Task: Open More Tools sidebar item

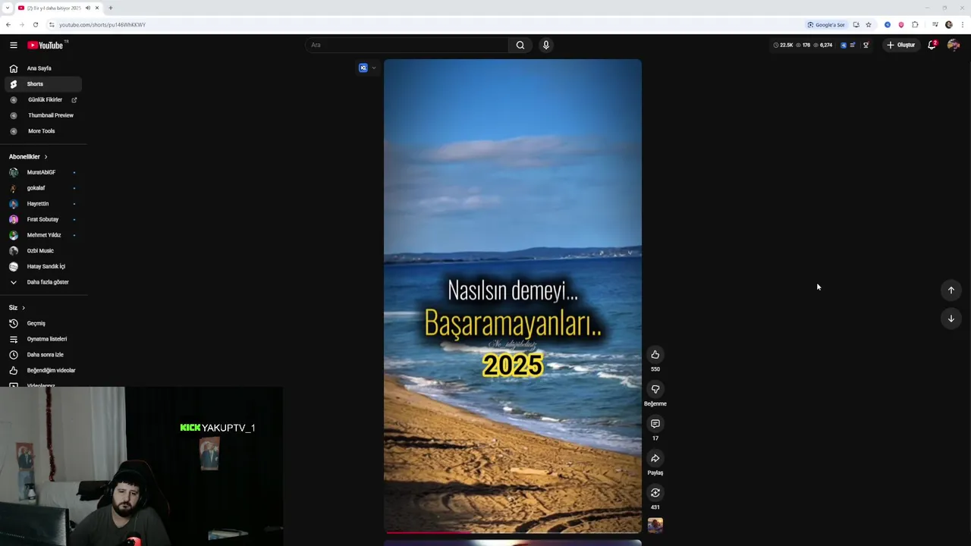Action: point(43,131)
